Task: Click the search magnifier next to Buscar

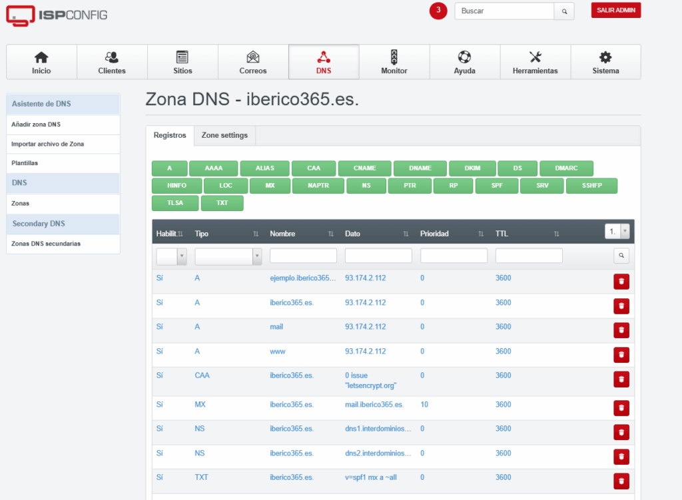Action: tap(564, 11)
